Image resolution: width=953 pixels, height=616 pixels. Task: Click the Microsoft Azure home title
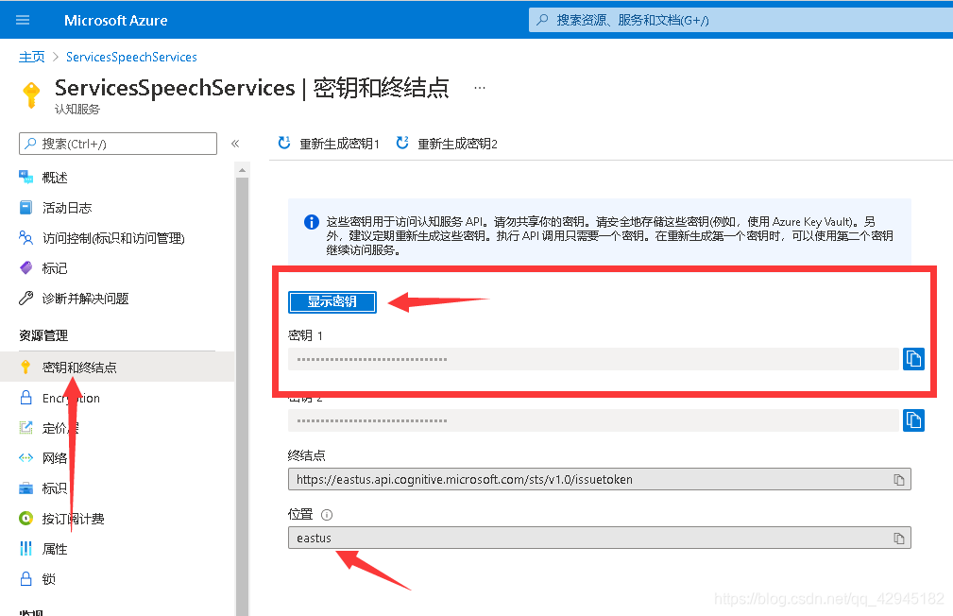point(115,20)
